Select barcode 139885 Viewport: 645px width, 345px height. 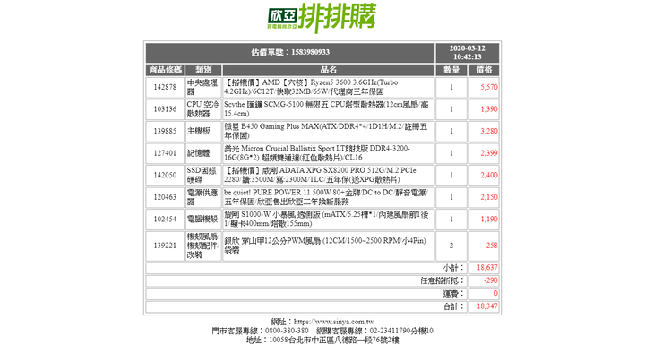165,131
